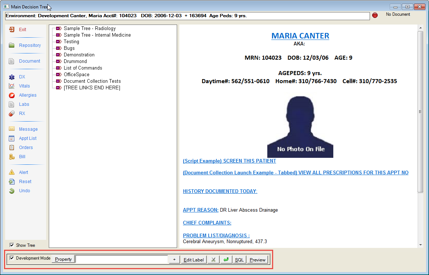This screenshot has height=275, width=429.
Task: Click the Allergies red icon
Action: (x=12, y=95)
